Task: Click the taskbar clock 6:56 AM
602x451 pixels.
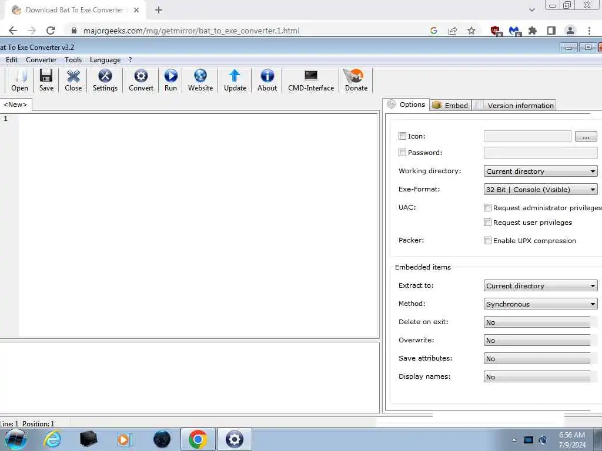Action: [572, 435]
